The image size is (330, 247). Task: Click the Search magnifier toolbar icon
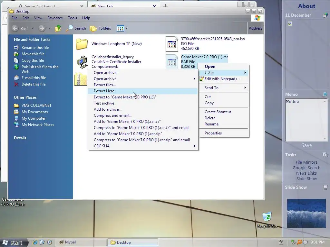click(69, 28)
